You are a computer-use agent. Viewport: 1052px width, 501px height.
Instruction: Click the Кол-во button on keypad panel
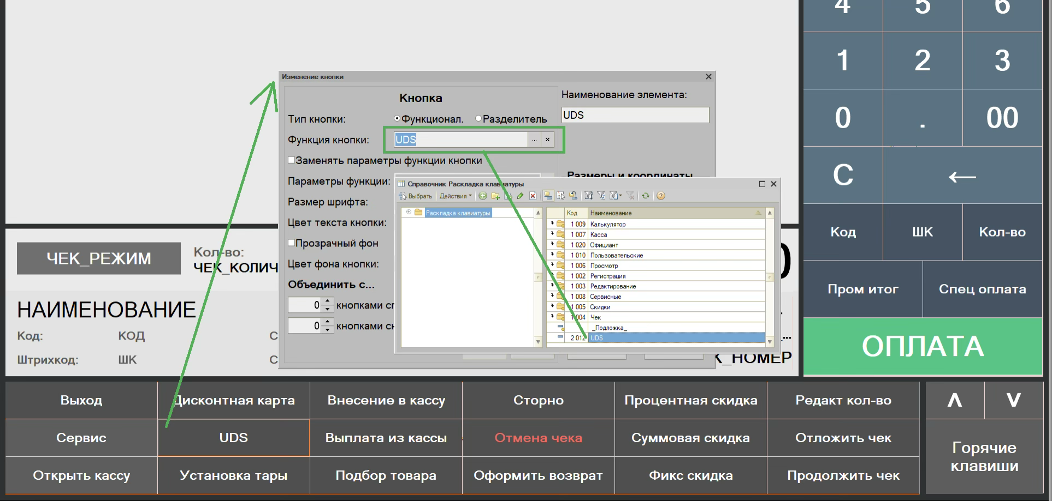click(x=1002, y=232)
